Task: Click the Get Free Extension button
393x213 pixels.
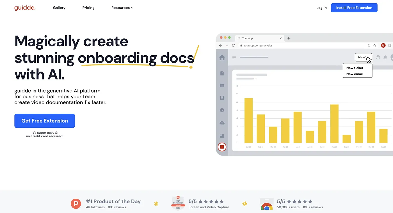Action: point(45,121)
